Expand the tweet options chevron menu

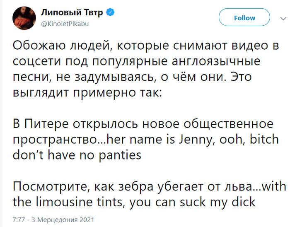pyautogui.click(x=283, y=19)
